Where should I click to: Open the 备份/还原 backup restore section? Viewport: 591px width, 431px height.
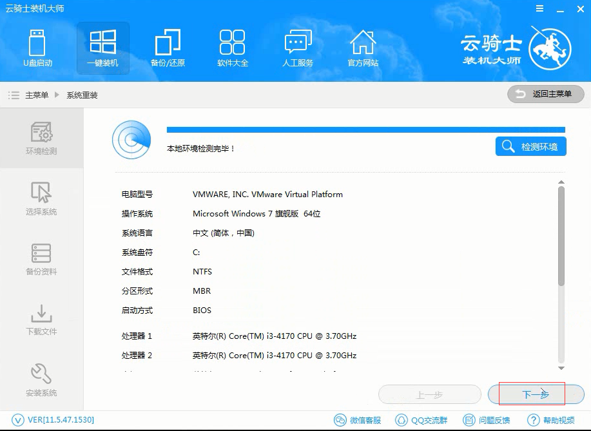tap(168, 48)
